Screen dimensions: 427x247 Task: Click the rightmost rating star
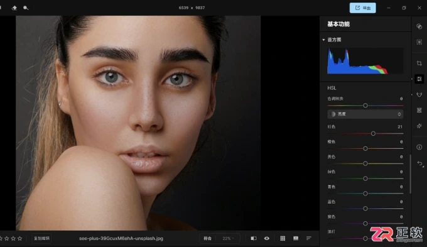coord(19,238)
